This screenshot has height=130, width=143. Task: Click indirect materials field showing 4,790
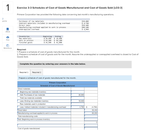tap(78, 107)
